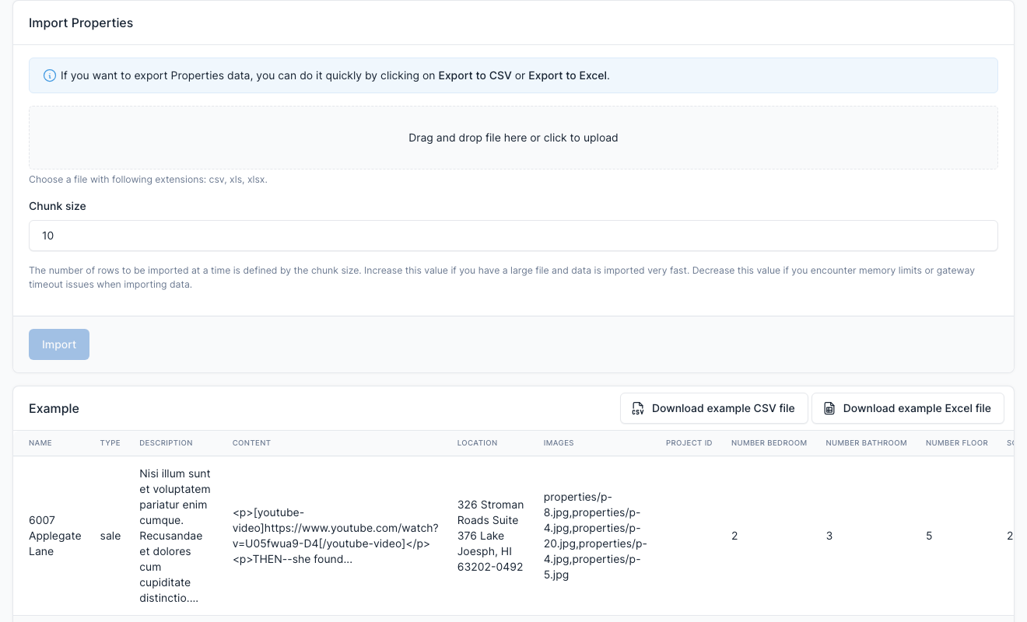The image size is (1027, 622).
Task: Click the PROJECT ID column header
Action: (689, 443)
